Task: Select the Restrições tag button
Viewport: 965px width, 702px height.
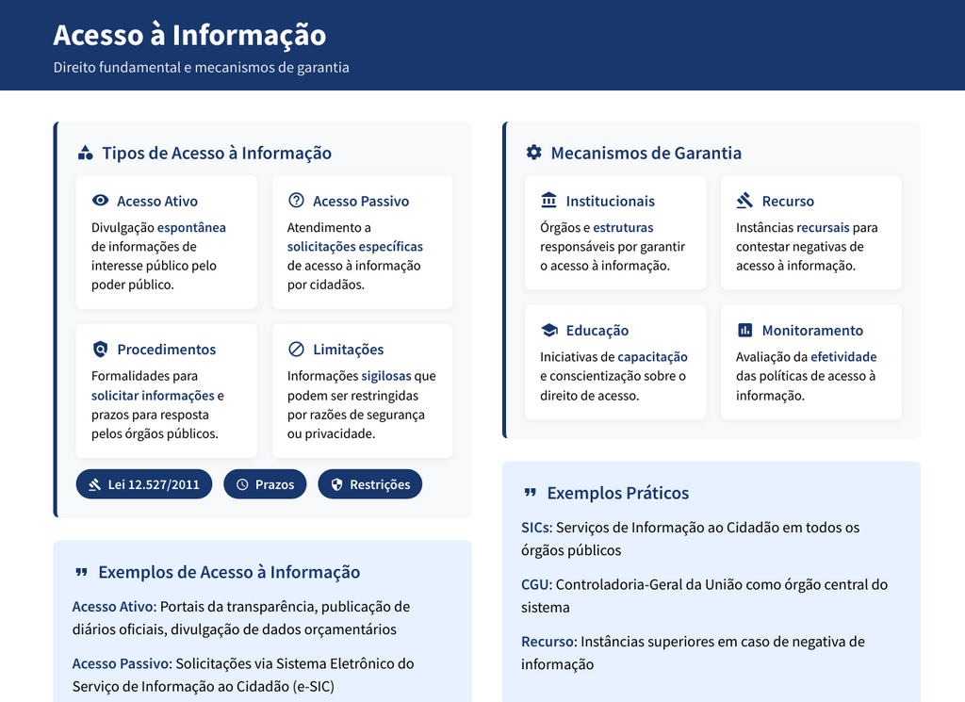Action: point(369,484)
